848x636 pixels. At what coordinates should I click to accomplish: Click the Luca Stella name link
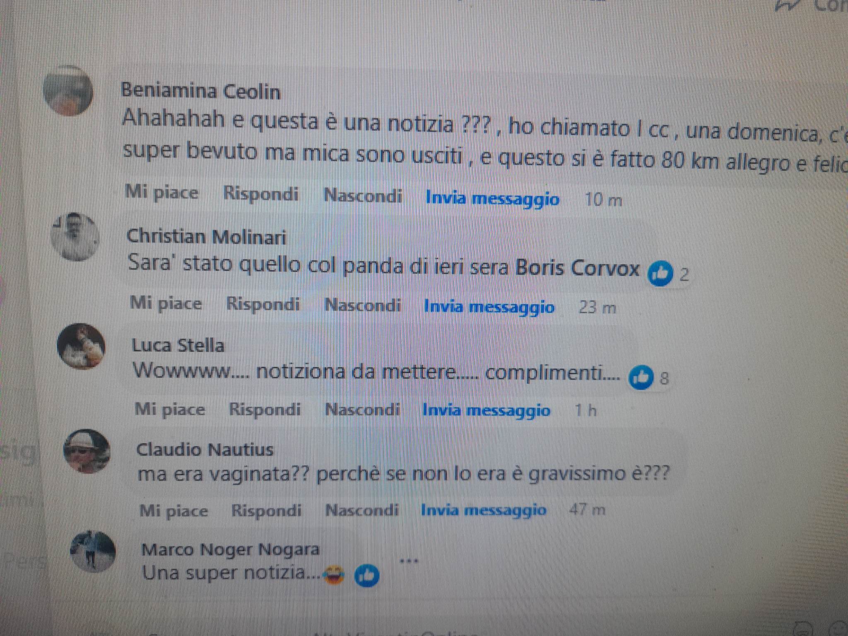point(178,345)
